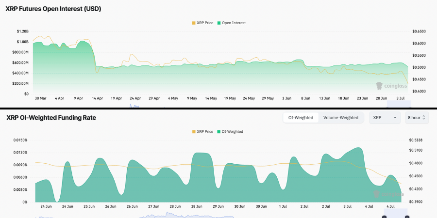The image size is (437, 218).
Task: Toggle the Open Interest legend series
Action: (231, 23)
